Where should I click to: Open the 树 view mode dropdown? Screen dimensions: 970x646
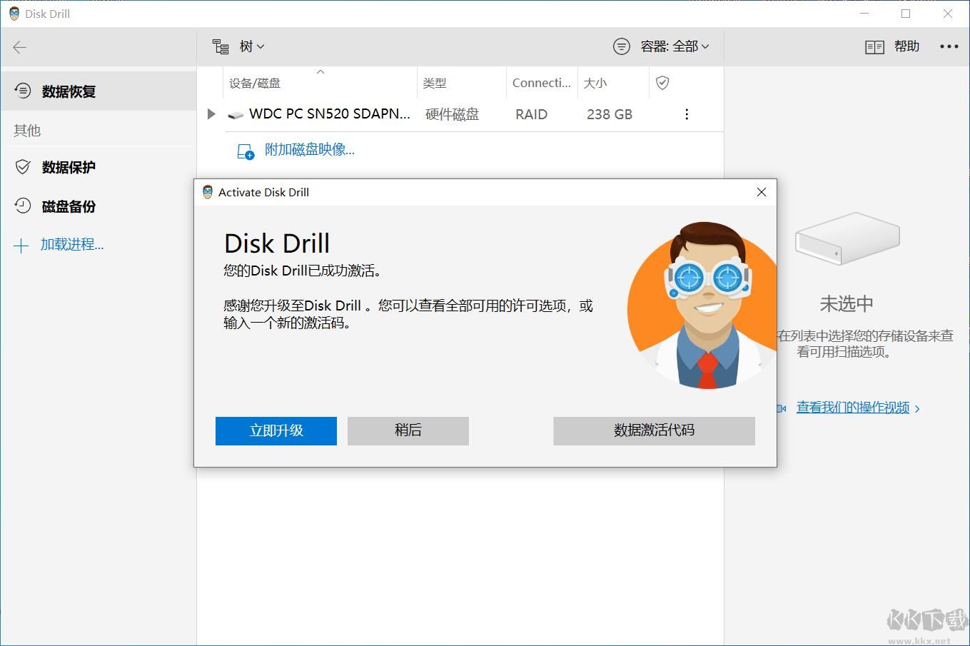click(251, 46)
